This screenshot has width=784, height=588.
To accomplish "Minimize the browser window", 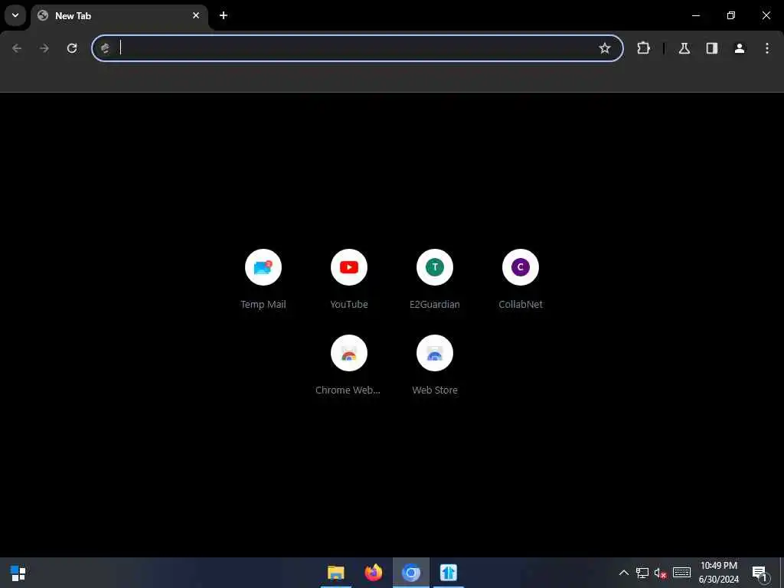I will (x=695, y=15).
